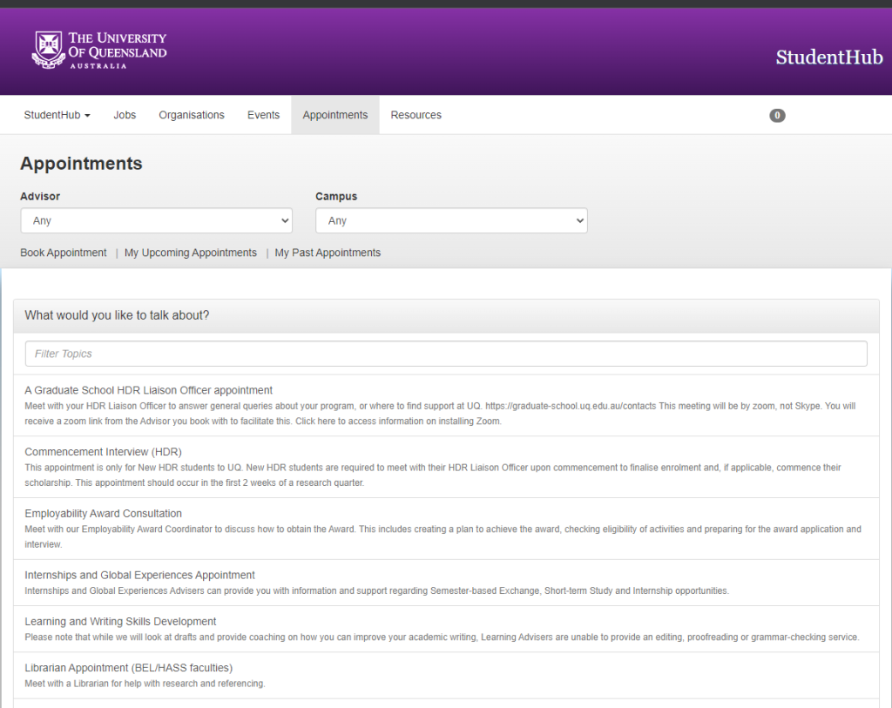
Task: Switch to the Jobs tab
Action: 124,115
